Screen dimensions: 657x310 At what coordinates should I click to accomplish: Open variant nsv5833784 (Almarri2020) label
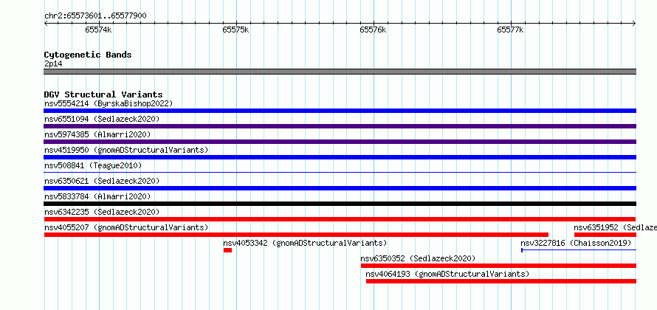(x=97, y=196)
